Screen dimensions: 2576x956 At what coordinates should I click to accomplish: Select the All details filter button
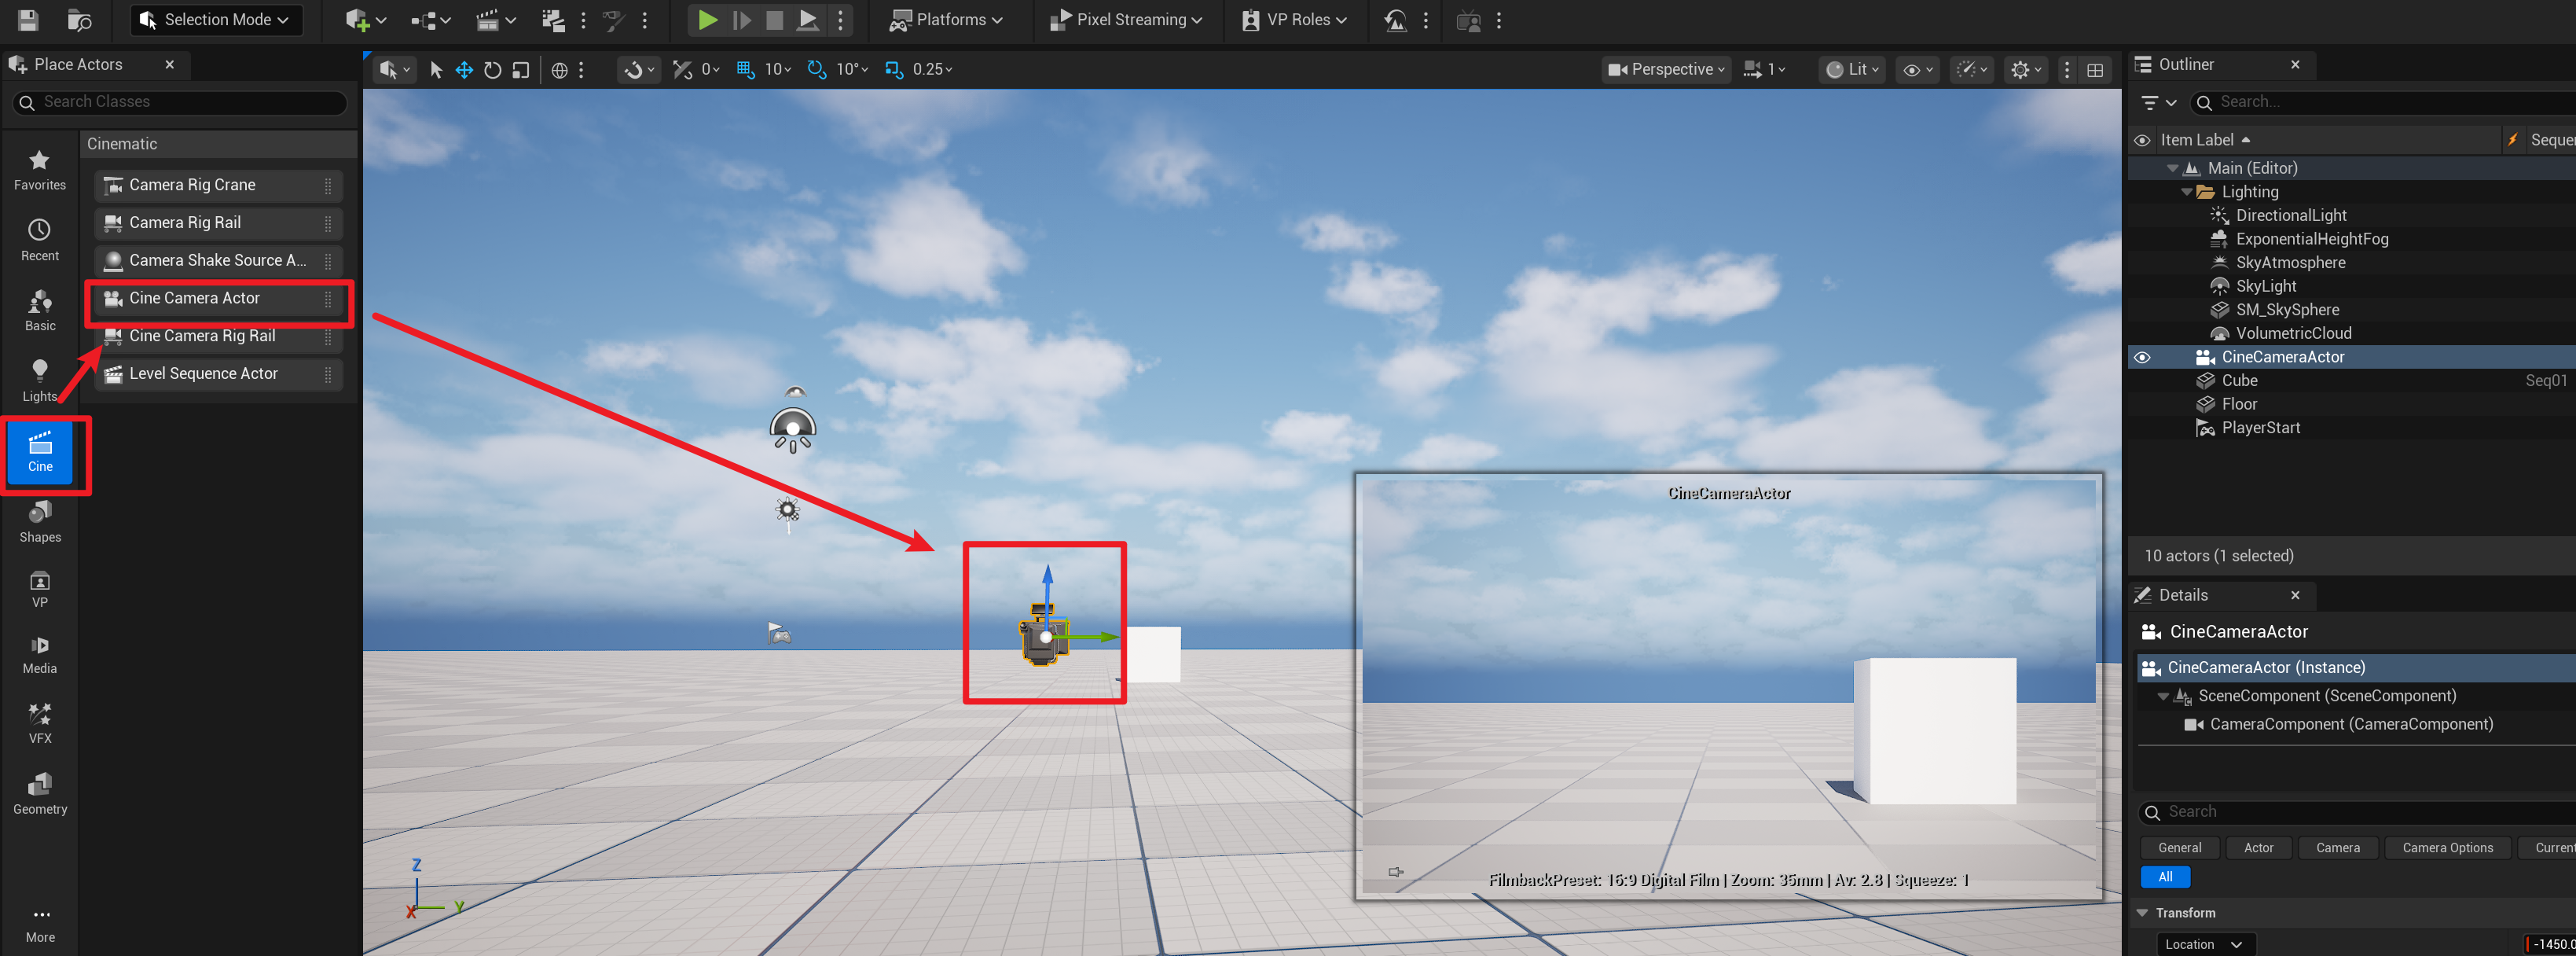tap(2164, 876)
